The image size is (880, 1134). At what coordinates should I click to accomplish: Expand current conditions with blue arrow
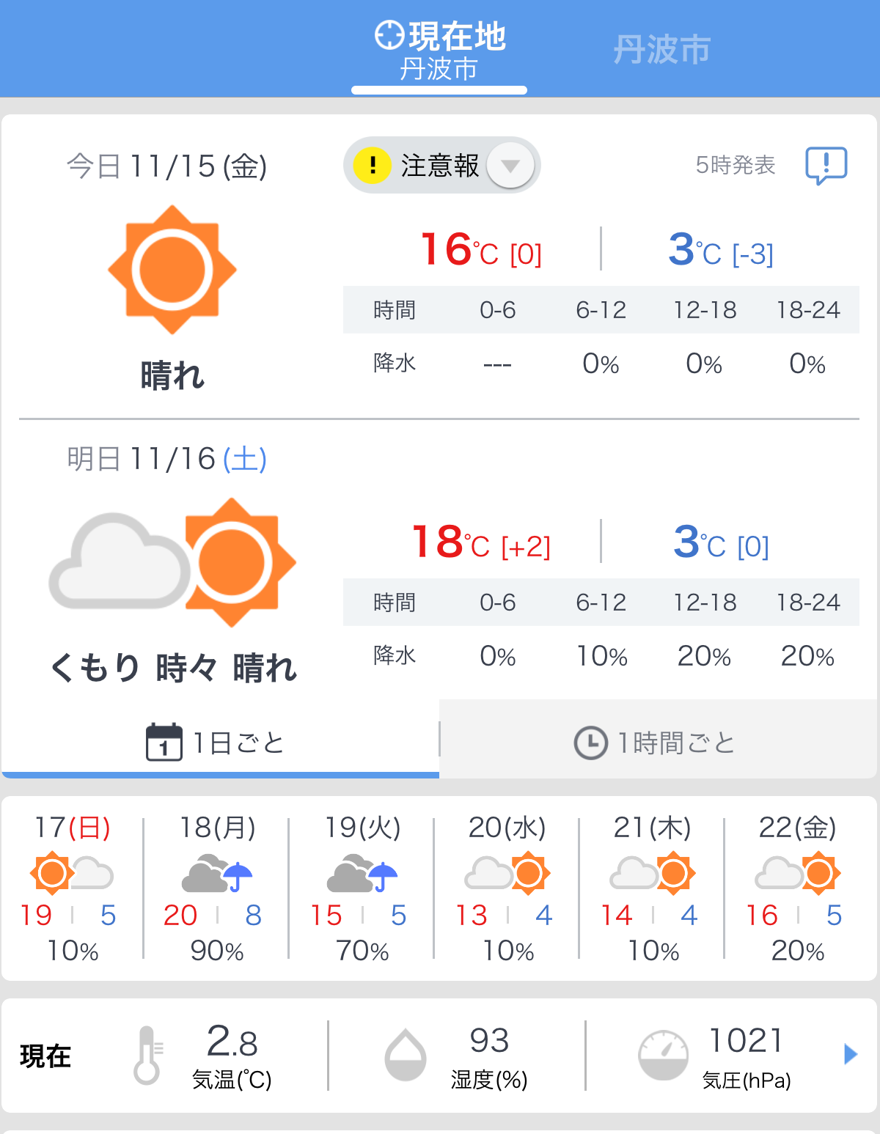pyautogui.click(x=851, y=1054)
